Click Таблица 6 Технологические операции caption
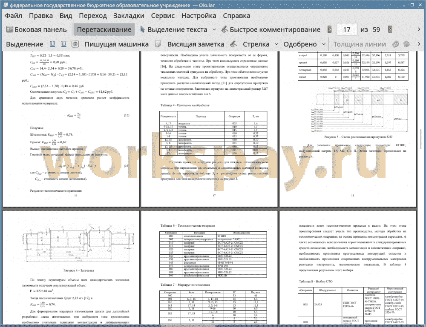 [188, 225]
